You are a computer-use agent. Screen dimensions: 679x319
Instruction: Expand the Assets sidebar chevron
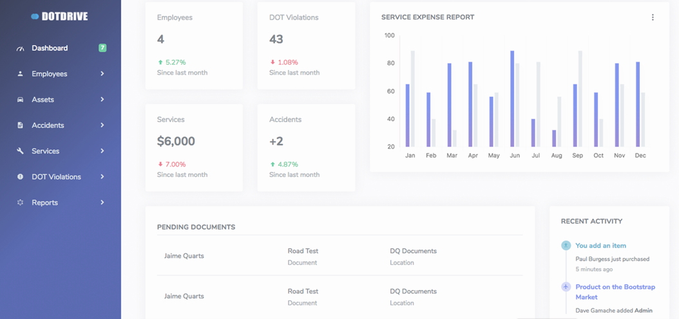tap(102, 100)
